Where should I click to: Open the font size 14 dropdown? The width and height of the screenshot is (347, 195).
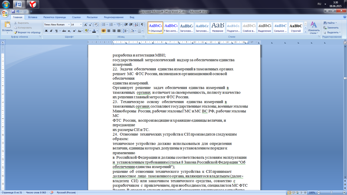(81, 25)
